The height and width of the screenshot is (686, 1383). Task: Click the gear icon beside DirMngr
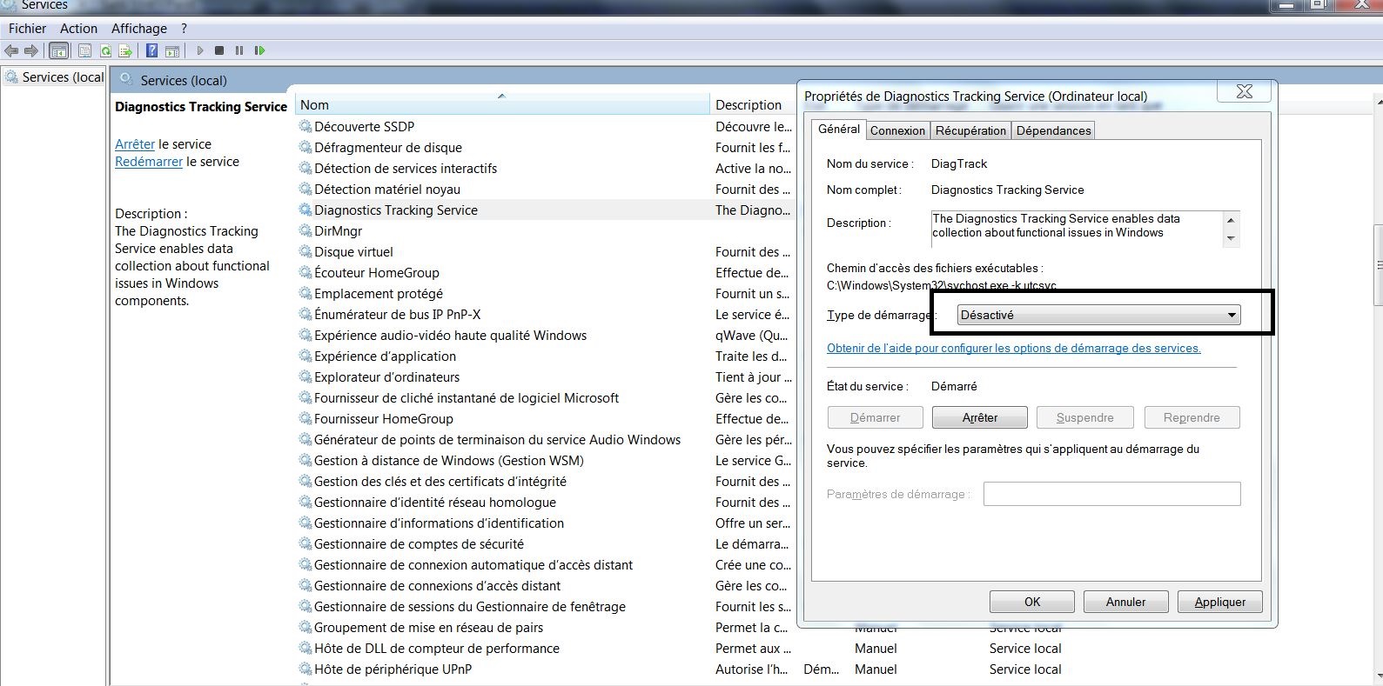point(305,230)
